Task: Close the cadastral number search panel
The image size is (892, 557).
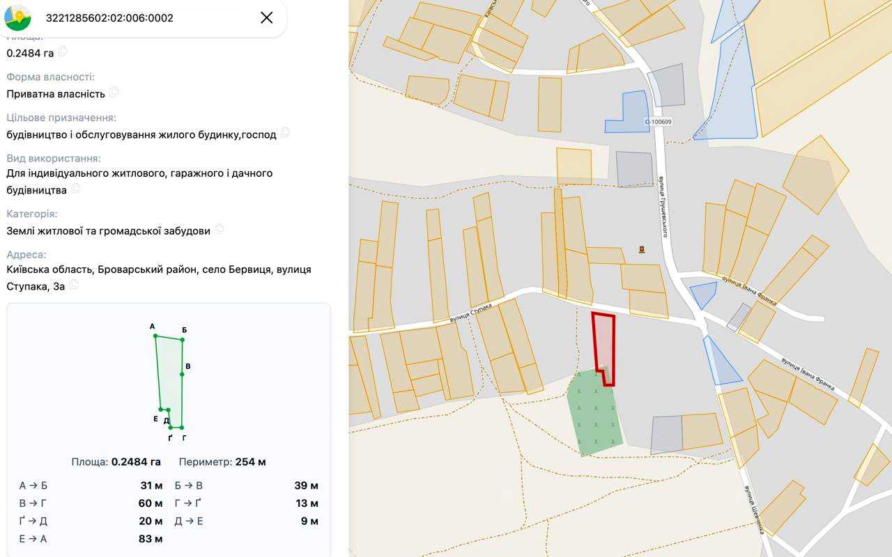Action: tap(266, 17)
